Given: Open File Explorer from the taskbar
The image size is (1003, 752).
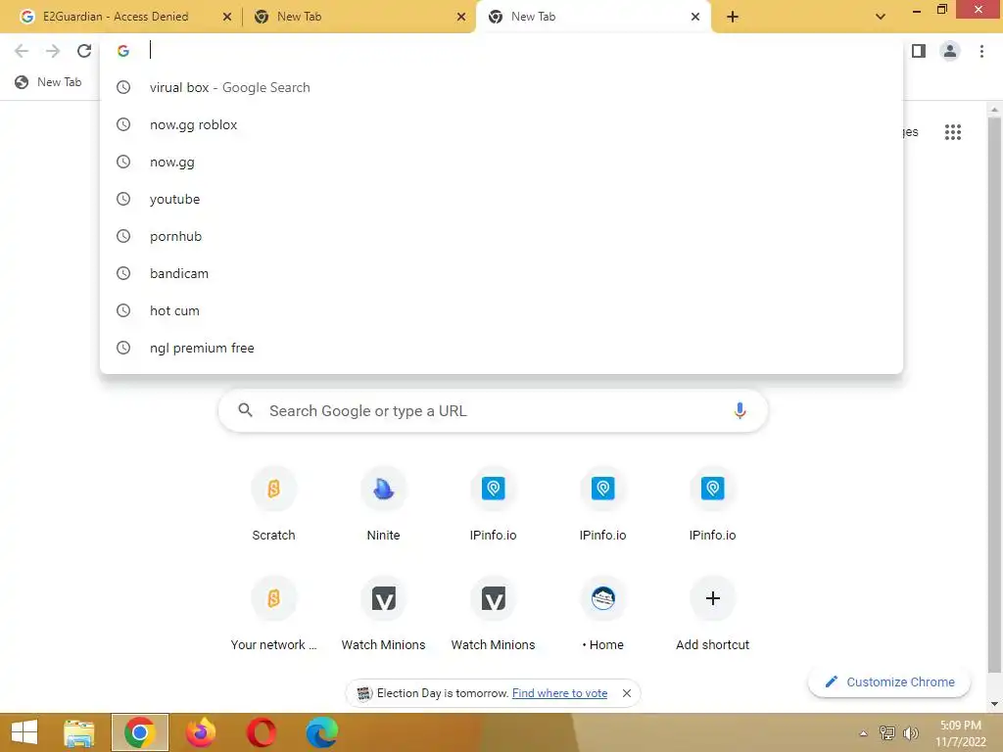Looking at the screenshot, I should (79, 732).
